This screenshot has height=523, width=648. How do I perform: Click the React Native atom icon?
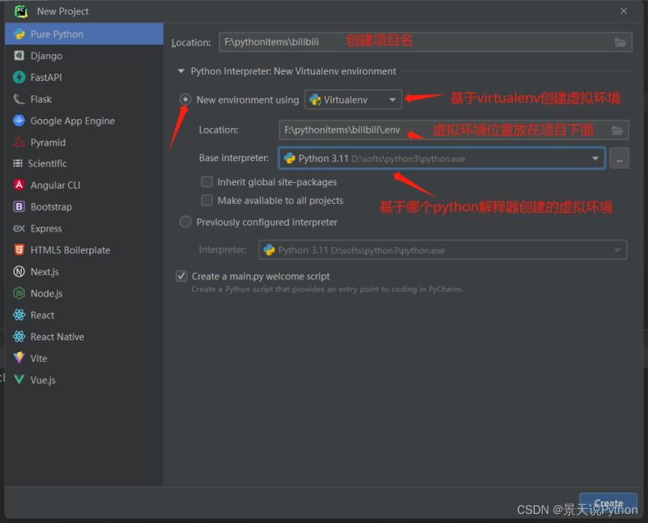(x=19, y=337)
